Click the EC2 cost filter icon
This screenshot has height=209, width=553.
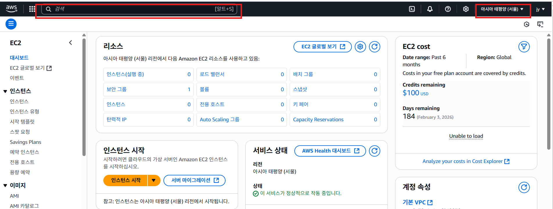tap(524, 47)
